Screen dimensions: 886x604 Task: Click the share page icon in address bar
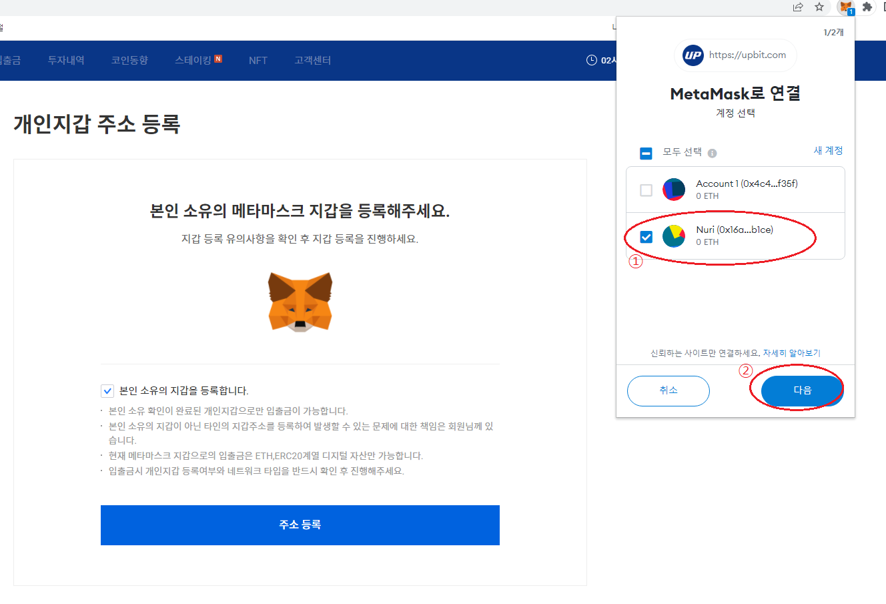point(798,7)
